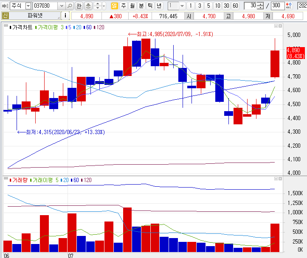Click the total data count field 300
Screen dimensions: 307x258
pos(278,6)
